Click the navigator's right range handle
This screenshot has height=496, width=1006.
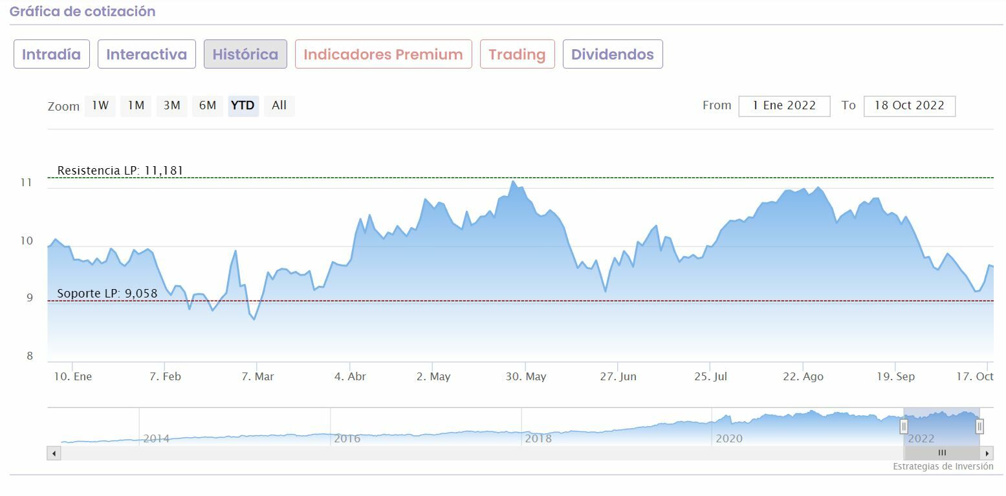click(979, 426)
